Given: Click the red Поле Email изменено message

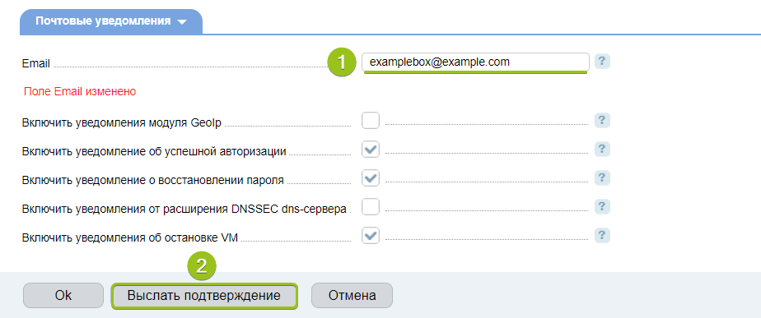Looking at the screenshot, I should (80, 91).
